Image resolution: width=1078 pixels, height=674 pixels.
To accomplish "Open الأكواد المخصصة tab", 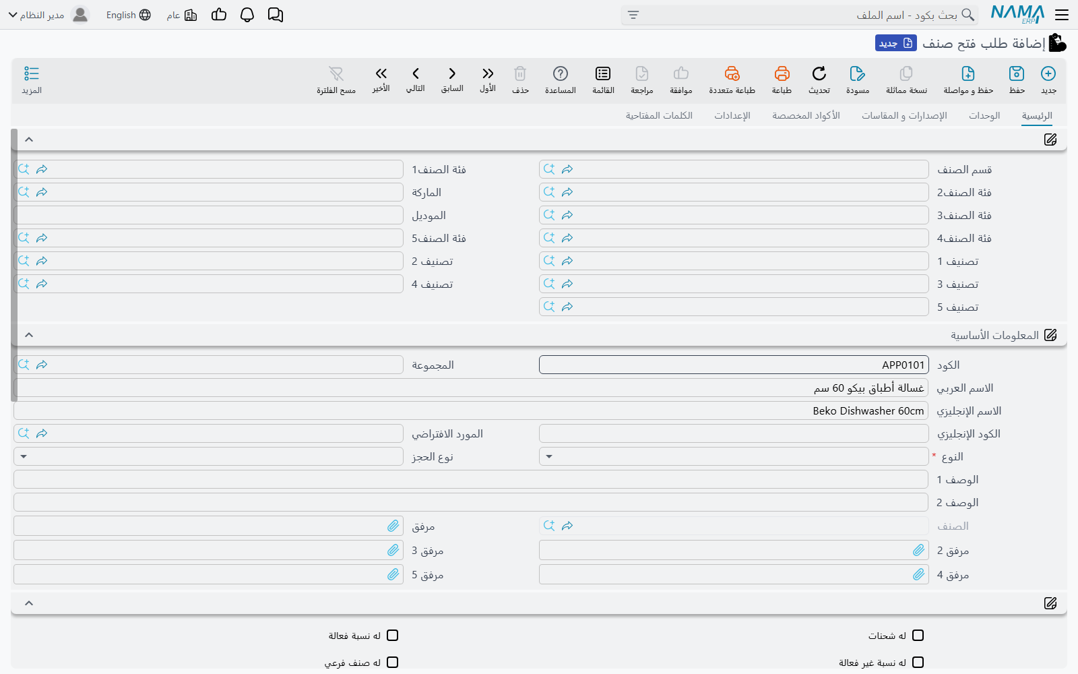I will 806,116.
